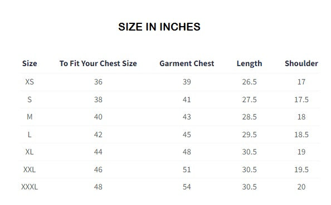Click garment chest value 43 for M
The image size is (331, 205).
(187, 117)
